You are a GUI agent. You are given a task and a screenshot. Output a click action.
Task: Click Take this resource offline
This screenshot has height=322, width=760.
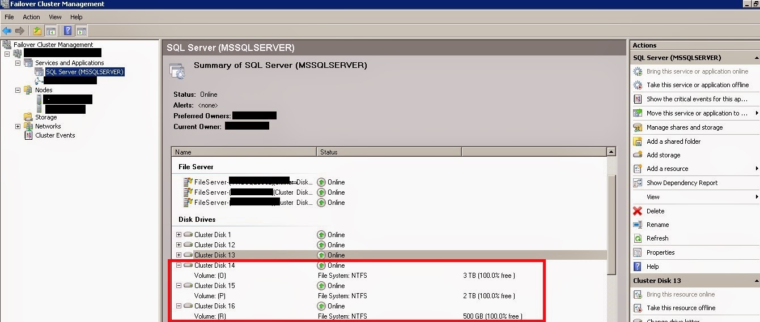(x=681, y=308)
